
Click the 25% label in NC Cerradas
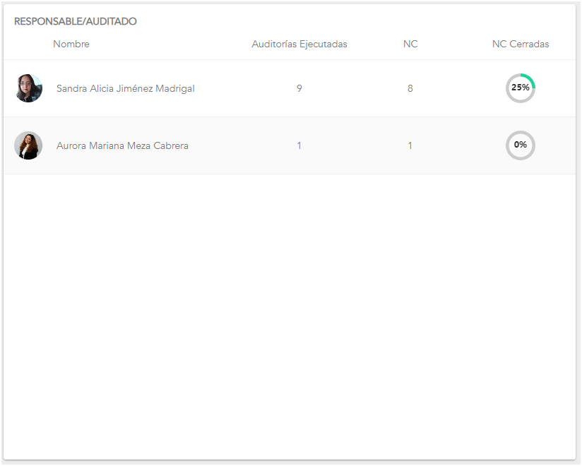tap(521, 88)
